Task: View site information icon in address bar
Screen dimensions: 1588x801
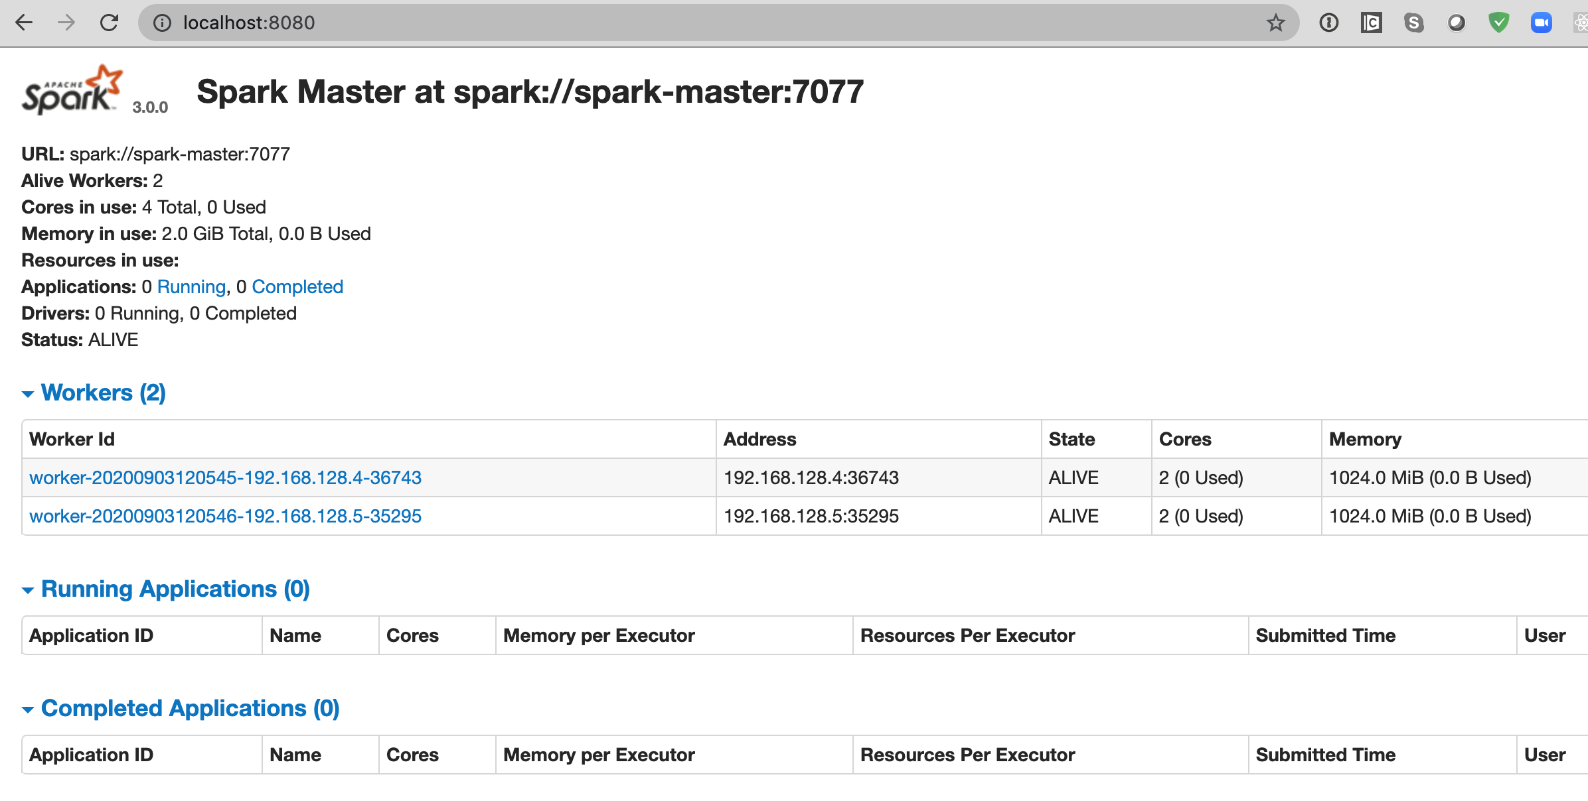Action: 162,23
